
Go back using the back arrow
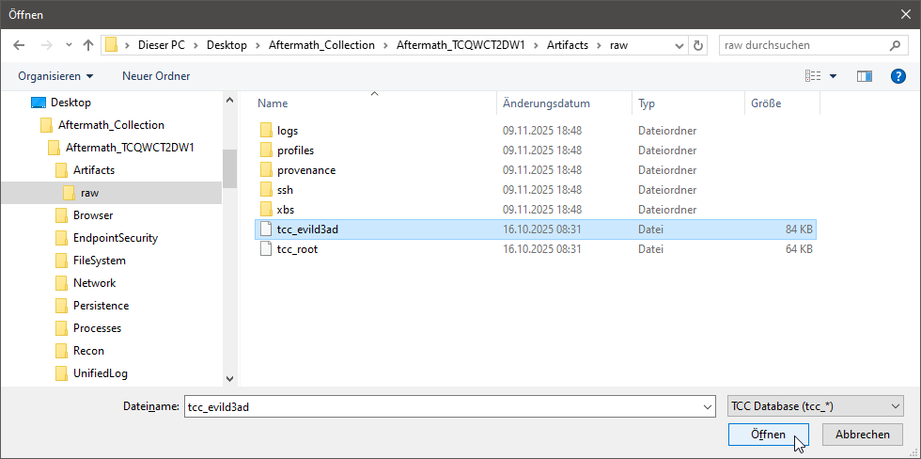point(19,45)
